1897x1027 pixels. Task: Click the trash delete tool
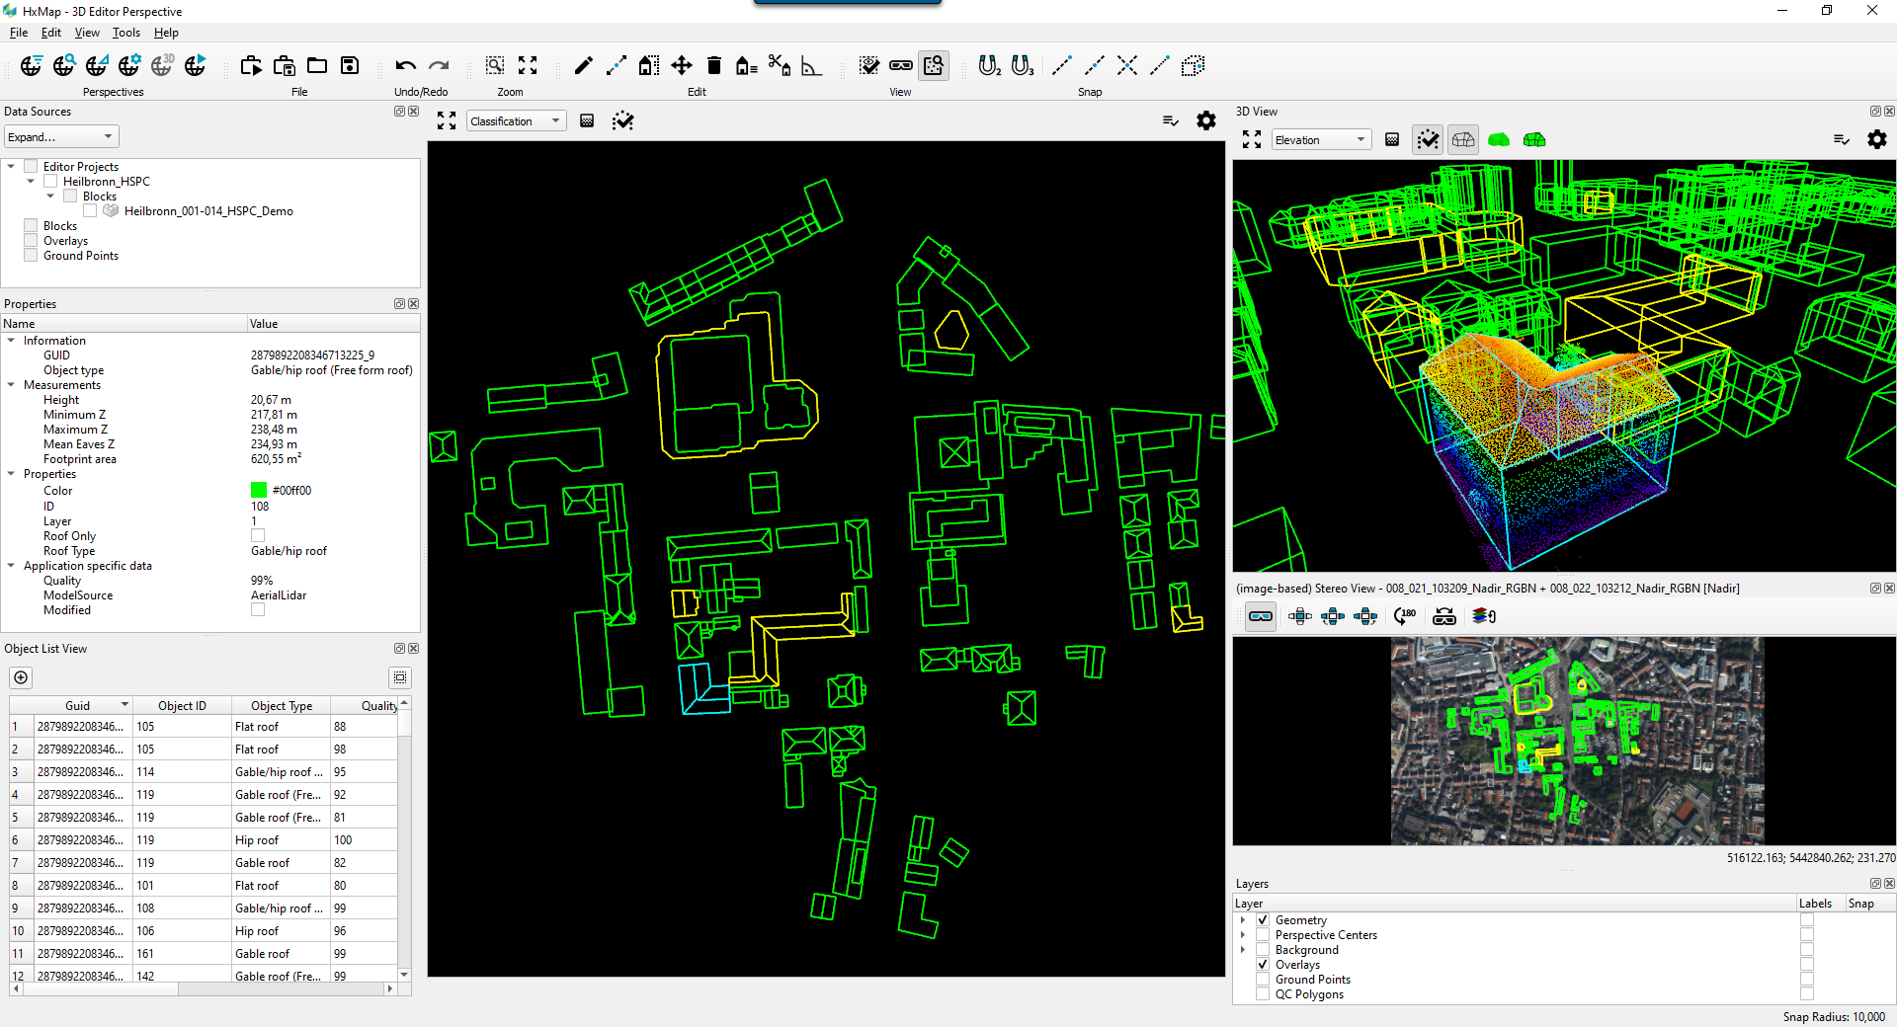[714, 66]
